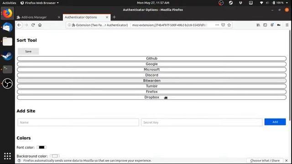Open Files manager from the dock
The image size is (292, 164).
7,41
